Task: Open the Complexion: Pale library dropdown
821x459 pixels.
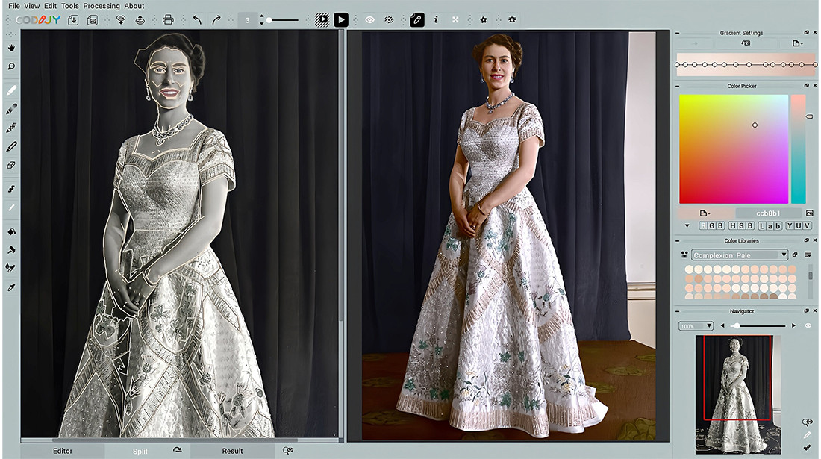Action: [739, 255]
